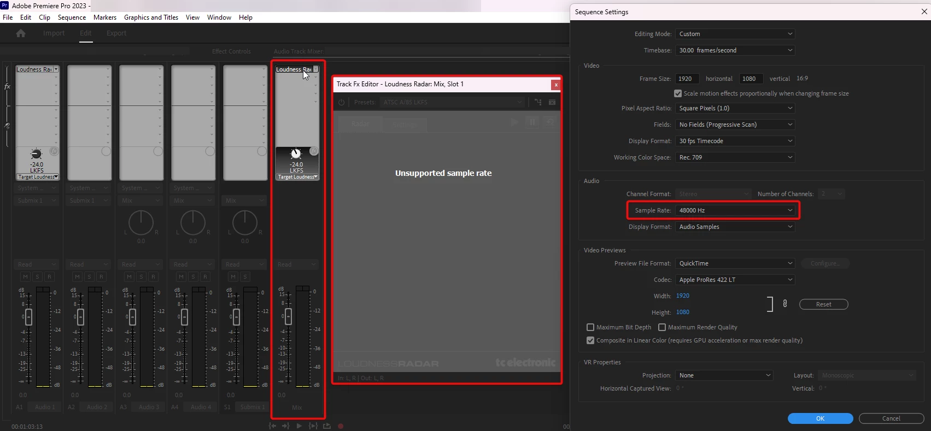931x431 pixels.
Task: Click the Loop transport icon
Action: pyautogui.click(x=327, y=426)
